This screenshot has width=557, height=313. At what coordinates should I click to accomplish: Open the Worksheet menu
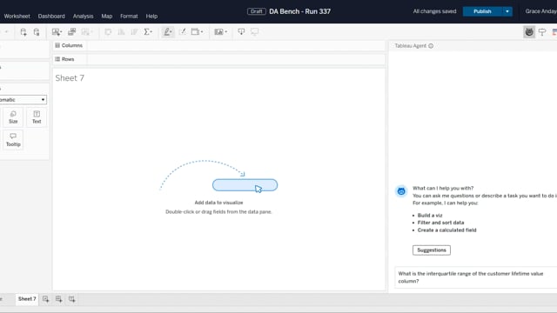[17, 16]
